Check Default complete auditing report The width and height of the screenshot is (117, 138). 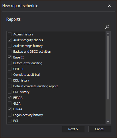pos(9,86)
